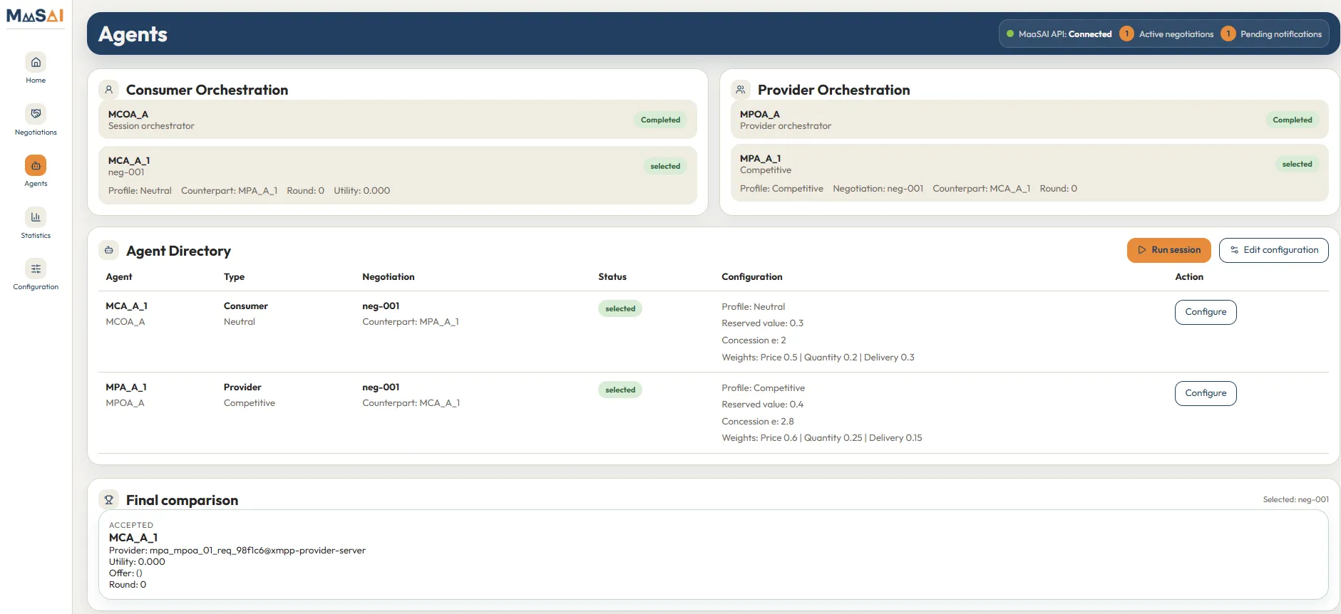
Task: Open the Home sidebar icon
Action: pyautogui.click(x=36, y=63)
